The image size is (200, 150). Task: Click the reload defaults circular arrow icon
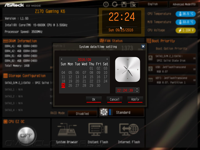(x=115, y=4)
